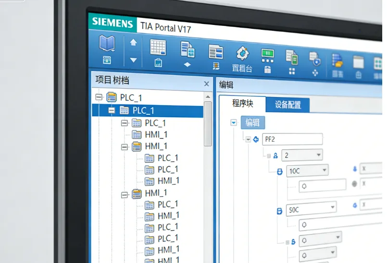Image resolution: width=388 pixels, height=263 pixels.
Task: Click the project tree scrollbar up arrow
Action: 208,97
